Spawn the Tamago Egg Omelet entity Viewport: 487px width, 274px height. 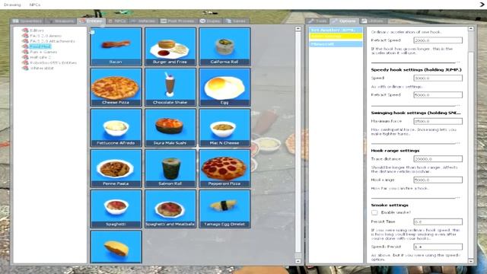pos(224,209)
